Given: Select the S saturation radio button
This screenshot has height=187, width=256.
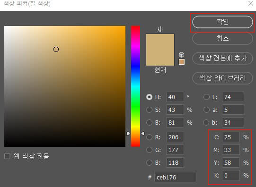Looking at the screenshot, I should point(149,110).
